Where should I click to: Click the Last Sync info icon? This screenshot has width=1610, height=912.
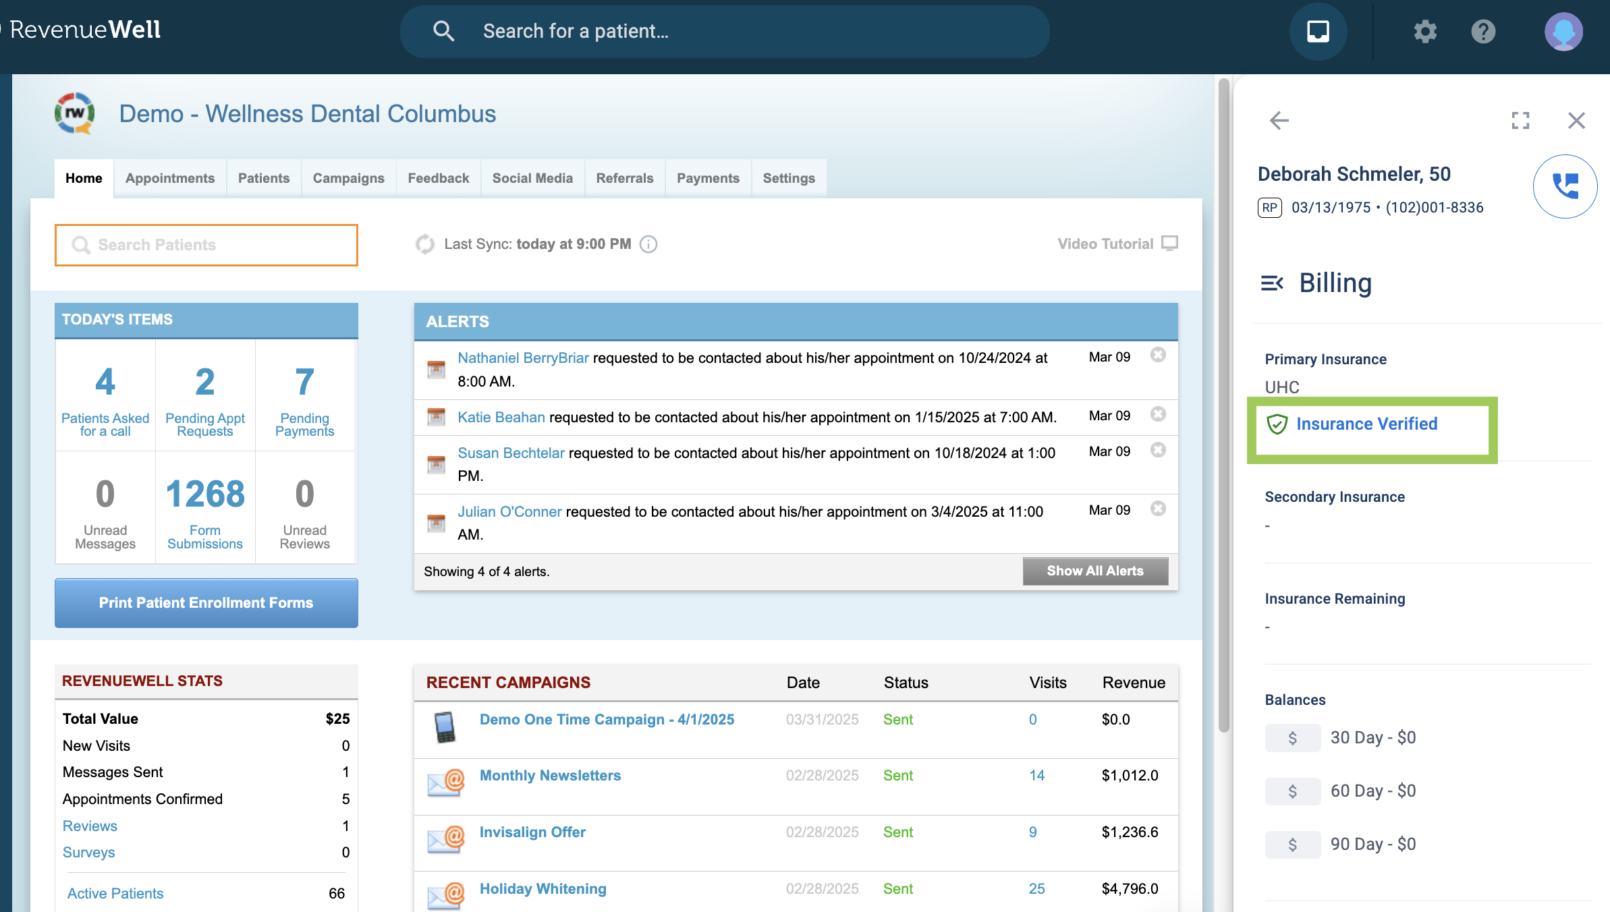point(648,244)
